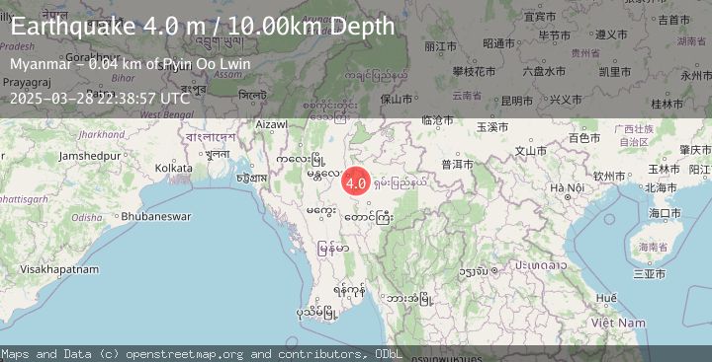Click the ပုသိမ်မြို့ town label

click(x=317, y=313)
